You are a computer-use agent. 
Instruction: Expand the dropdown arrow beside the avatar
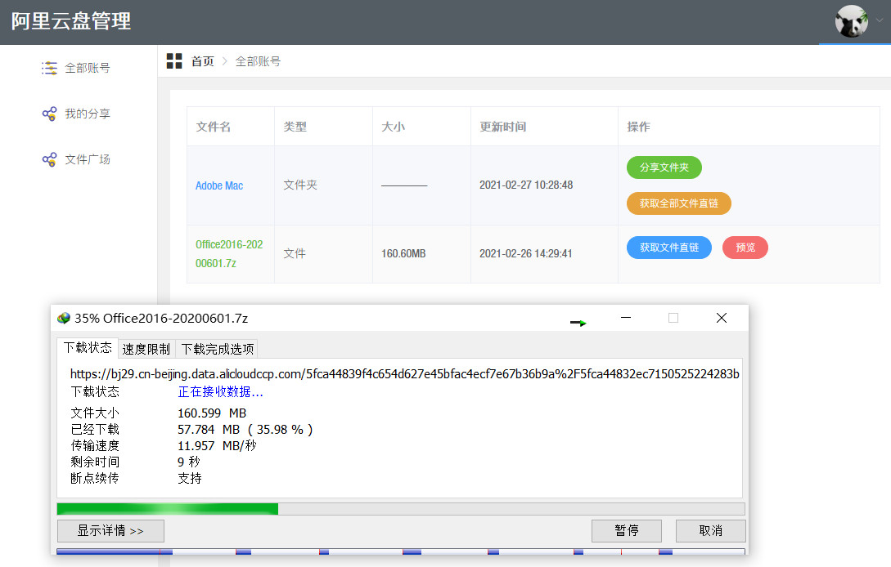tap(879, 20)
